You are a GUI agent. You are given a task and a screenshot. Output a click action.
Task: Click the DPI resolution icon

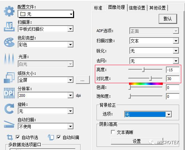9,93
